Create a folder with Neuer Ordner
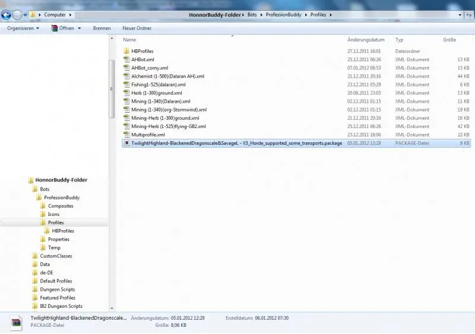The height and width of the screenshot is (334, 475). [137, 28]
